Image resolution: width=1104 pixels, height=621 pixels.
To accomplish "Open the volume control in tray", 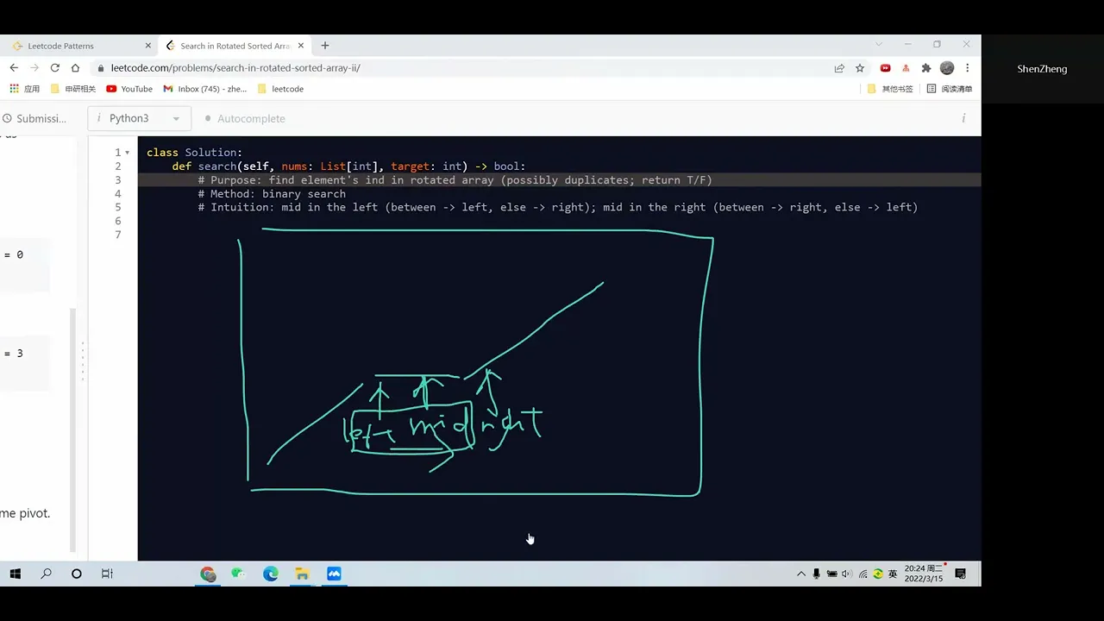I will click(x=847, y=574).
